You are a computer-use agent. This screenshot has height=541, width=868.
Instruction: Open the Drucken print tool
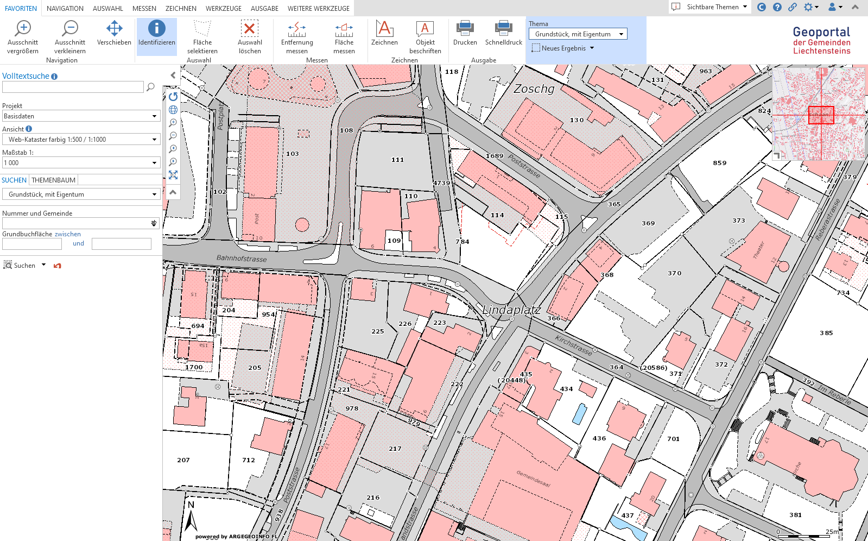tap(465, 34)
